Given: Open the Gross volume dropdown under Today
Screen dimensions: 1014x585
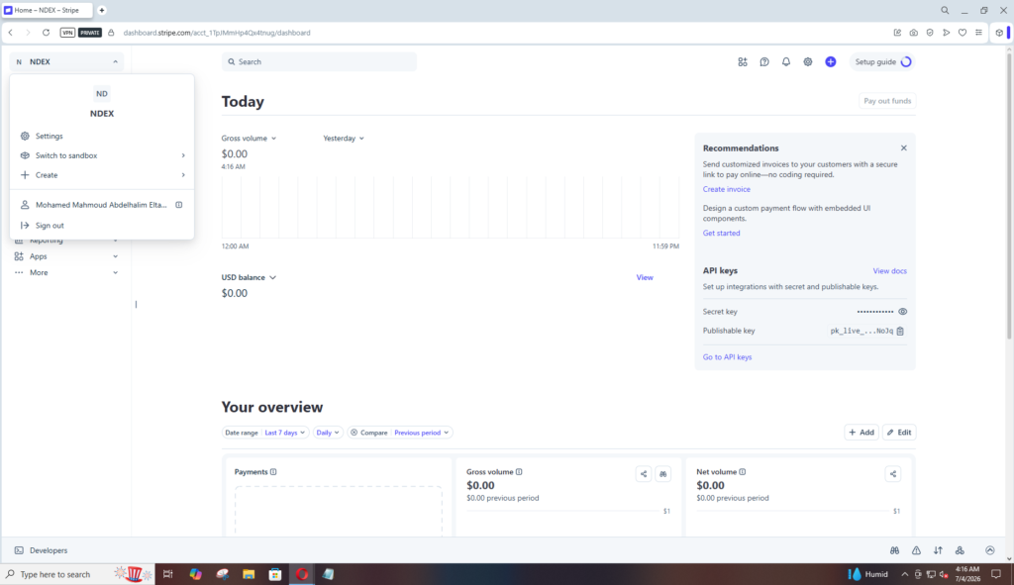Looking at the screenshot, I should click(x=249, y=139).
